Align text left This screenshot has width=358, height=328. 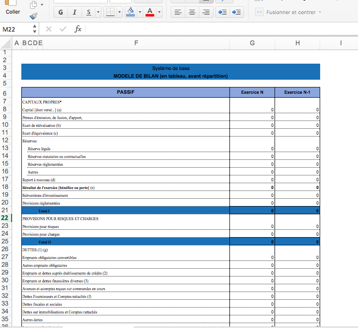point(178,12)
